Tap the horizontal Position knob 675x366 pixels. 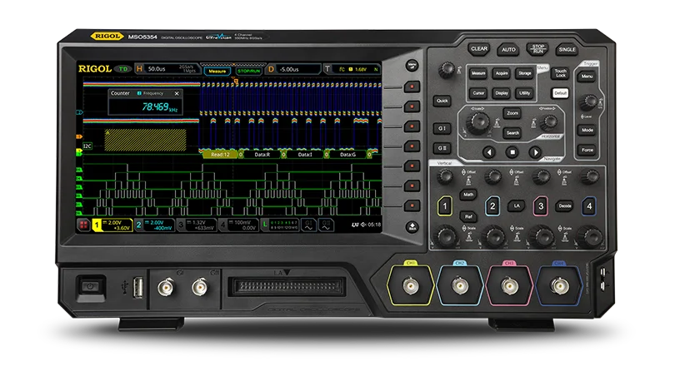coord(548,123)
